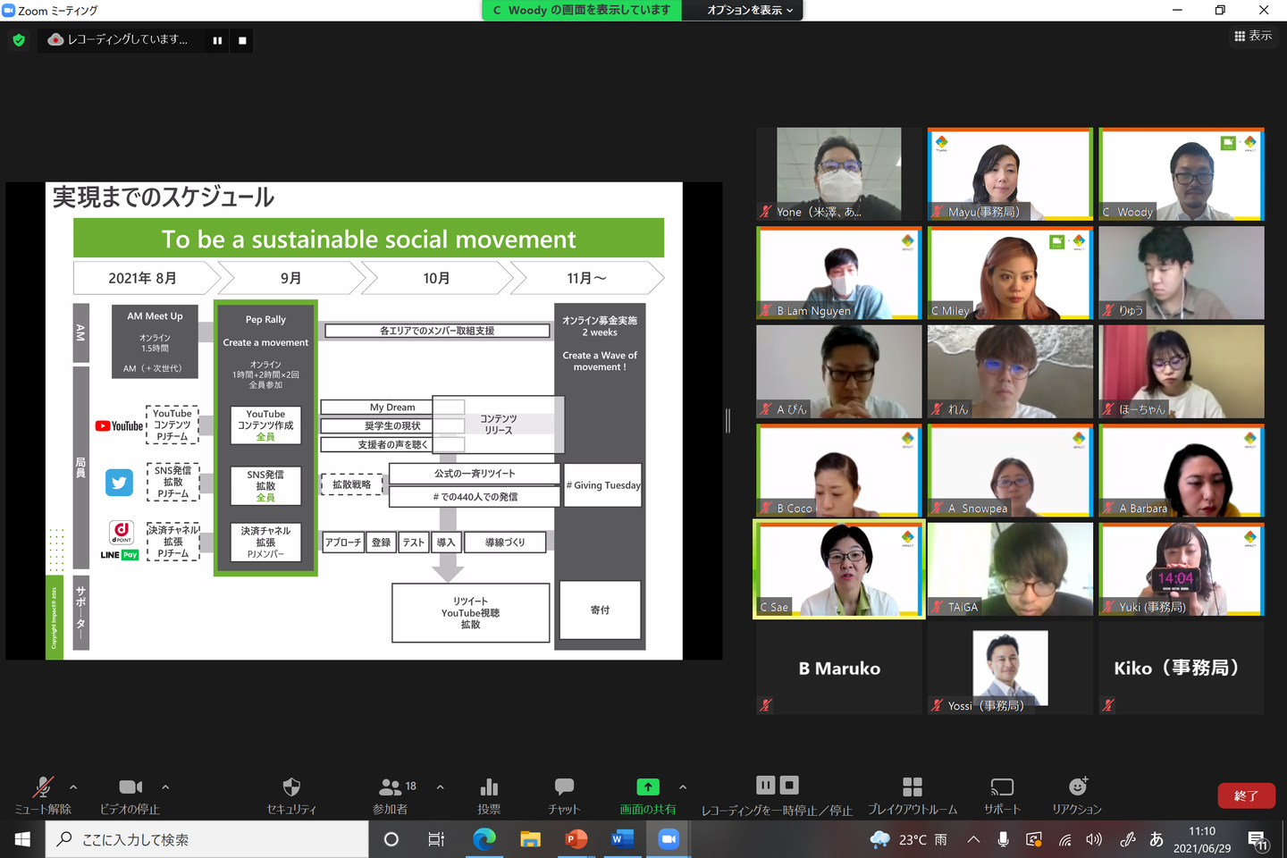Select the りゅう video tile
Image resolution: width=1287 pixels, height=858 pixels.
coord(1182,273)
